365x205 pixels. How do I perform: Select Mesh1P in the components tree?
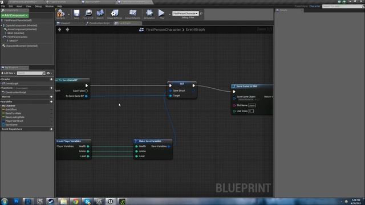(x=14, y=40)
